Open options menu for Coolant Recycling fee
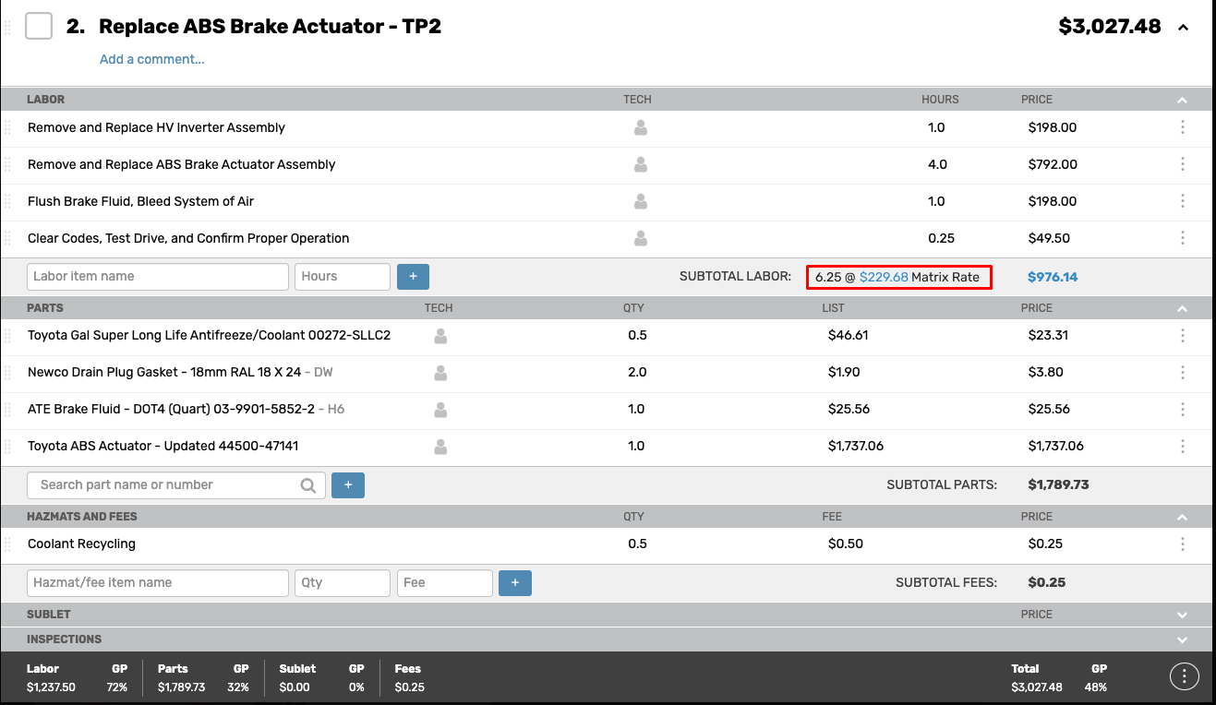Viewport: 1216px width, 705px height. click(1183, 544)
